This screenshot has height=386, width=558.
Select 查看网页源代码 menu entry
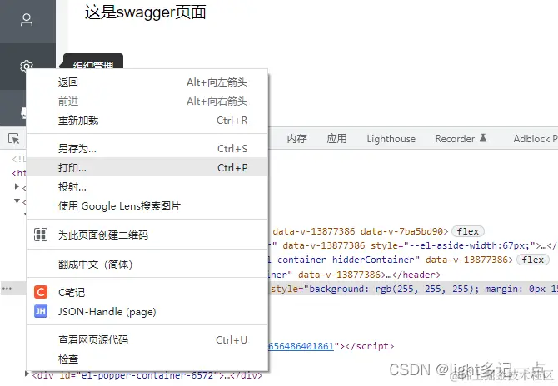(147, 339)
